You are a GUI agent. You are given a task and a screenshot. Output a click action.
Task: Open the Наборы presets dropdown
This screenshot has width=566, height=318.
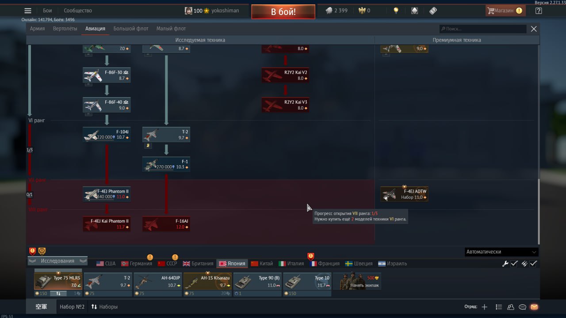tap(104, 307)
